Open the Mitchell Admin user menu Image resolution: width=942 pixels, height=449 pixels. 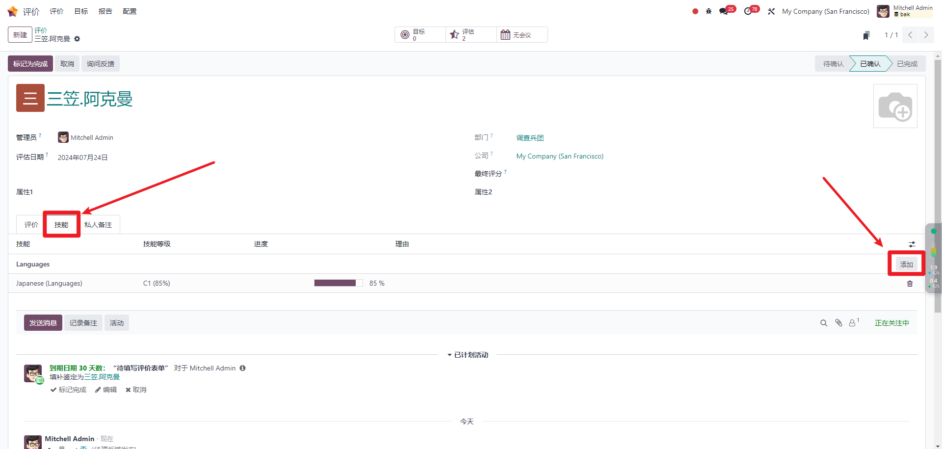point(905,11)
